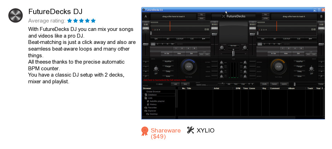Image resolution: width=332 pixels, height=149 pixels.
Task: Click the left gain knob under the video preview
Action: [x=222, y=48]
